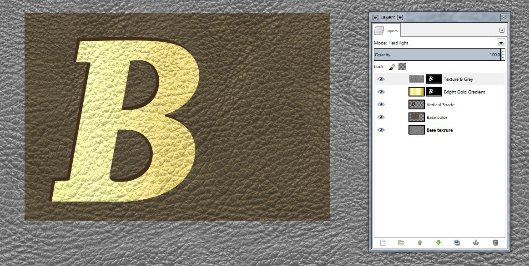Toggle the lock alpha channel checkerboard
This screenshot has height=266, width=529.
pos(402,66)
